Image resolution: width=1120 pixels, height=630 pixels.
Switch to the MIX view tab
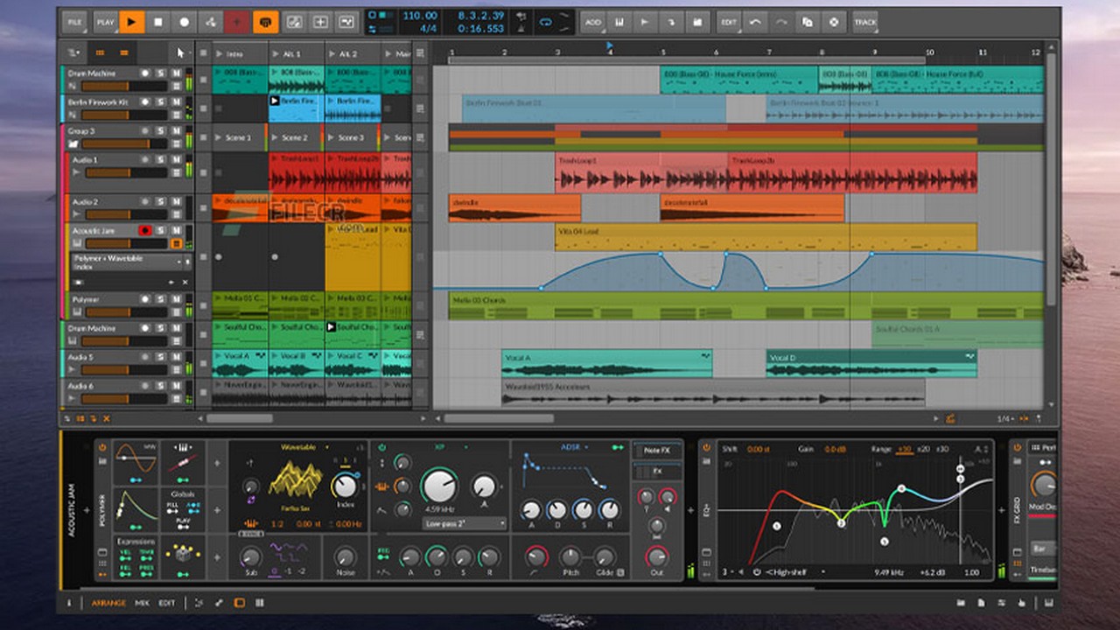click(142, 603)
